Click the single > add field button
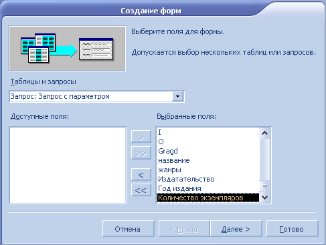The width and height of the screenshot is (326, 245). pos(141,136)
